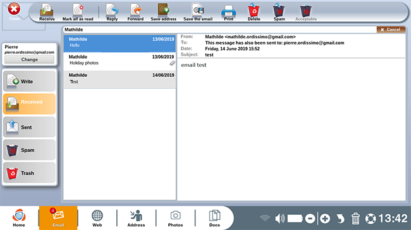Change the Pierre email account
The image size is (411, 230).
(29, 60)
